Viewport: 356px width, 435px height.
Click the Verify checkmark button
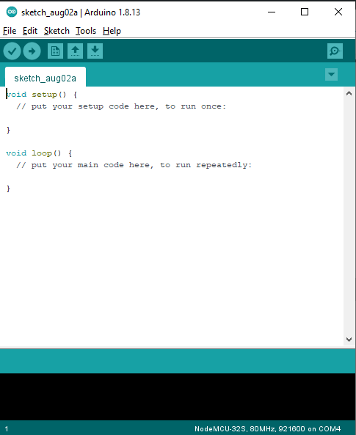[12, 51]
